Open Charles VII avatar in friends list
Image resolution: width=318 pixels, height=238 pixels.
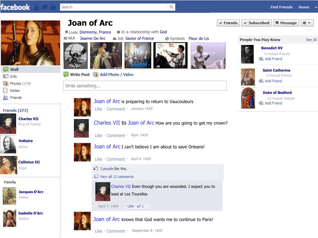8,124
